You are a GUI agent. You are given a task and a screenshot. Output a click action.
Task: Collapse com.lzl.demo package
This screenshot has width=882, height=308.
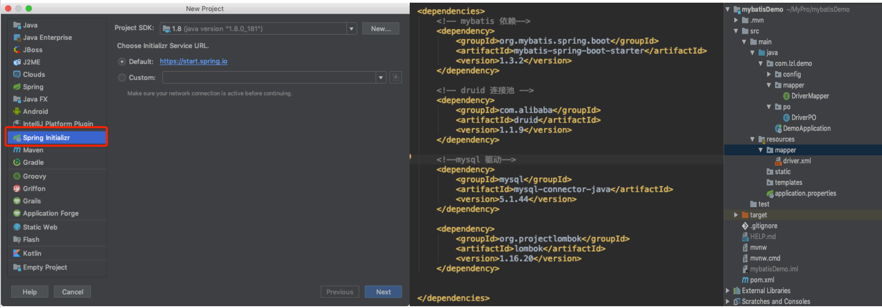coord(760,64)
